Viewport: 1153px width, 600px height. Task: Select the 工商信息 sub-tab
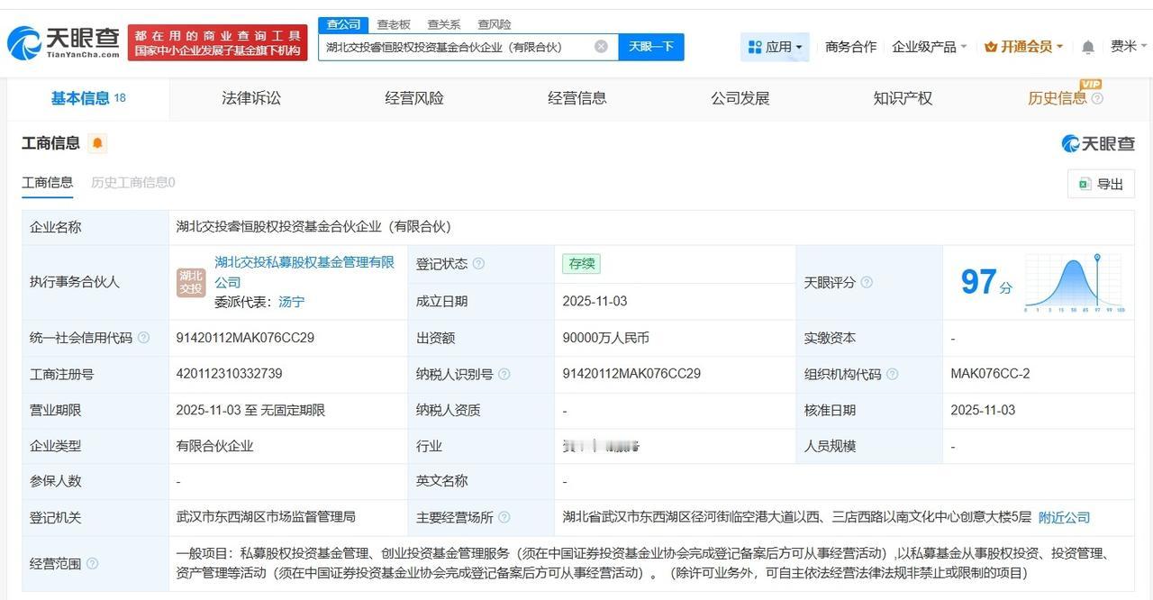tap(48, 182)
